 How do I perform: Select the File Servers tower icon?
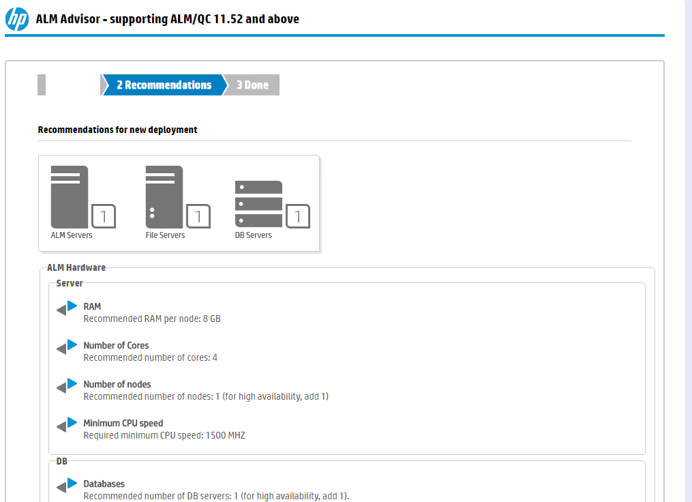(x=164, y=197)
